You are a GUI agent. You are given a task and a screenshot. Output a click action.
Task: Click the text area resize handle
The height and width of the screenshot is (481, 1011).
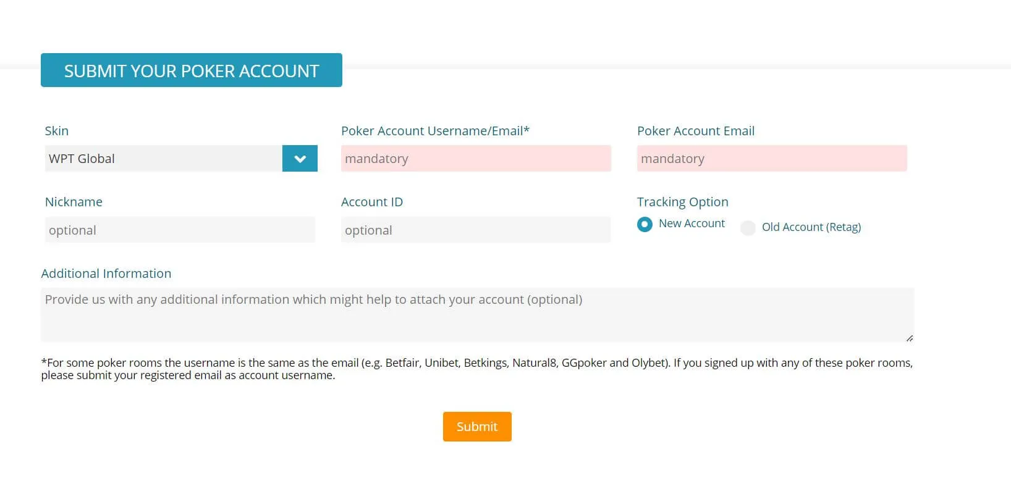(x=909, y=338)
